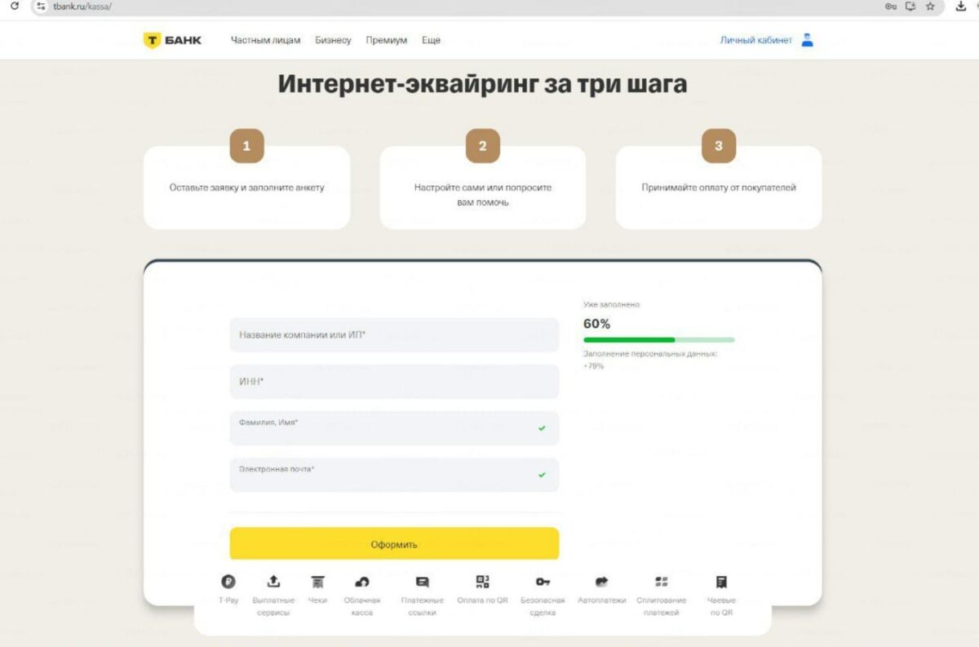Click the T-Bank shield logo
The width and height of the screenshot is (979, 647).
151,40
